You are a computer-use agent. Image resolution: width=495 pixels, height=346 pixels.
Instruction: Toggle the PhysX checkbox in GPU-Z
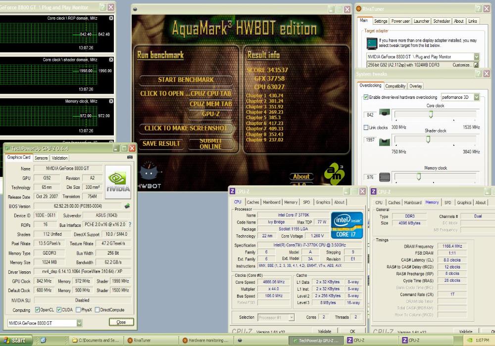coord(78,310)
